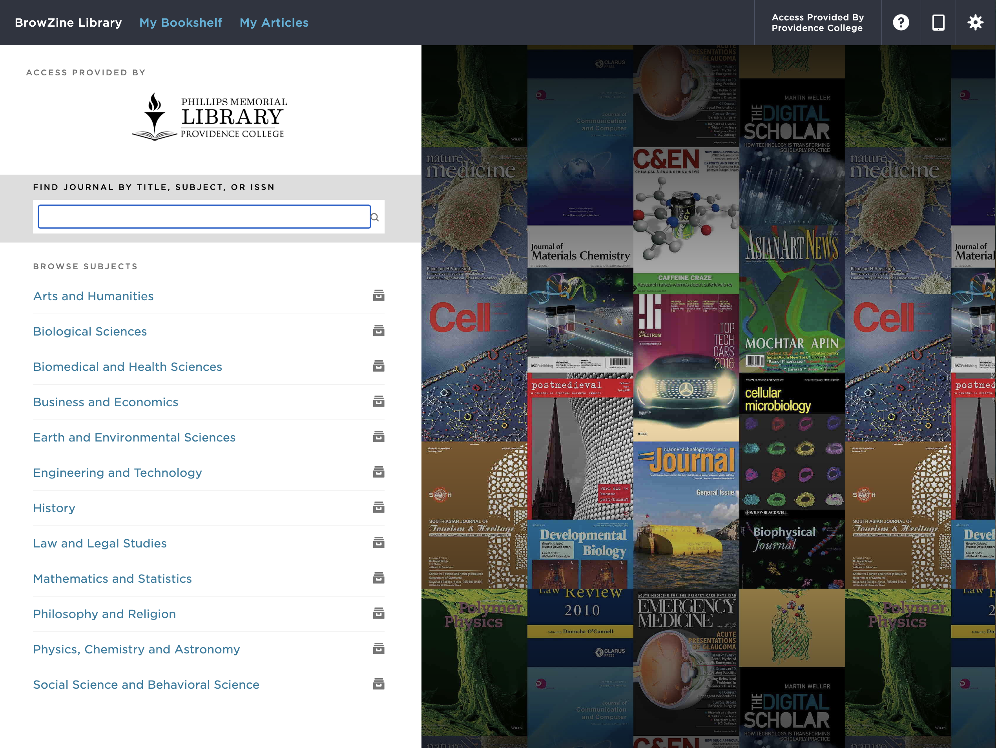Click drawer icon for Philosophy and Religion
Viewport: 996px width, 748px height.
[379, 613]
